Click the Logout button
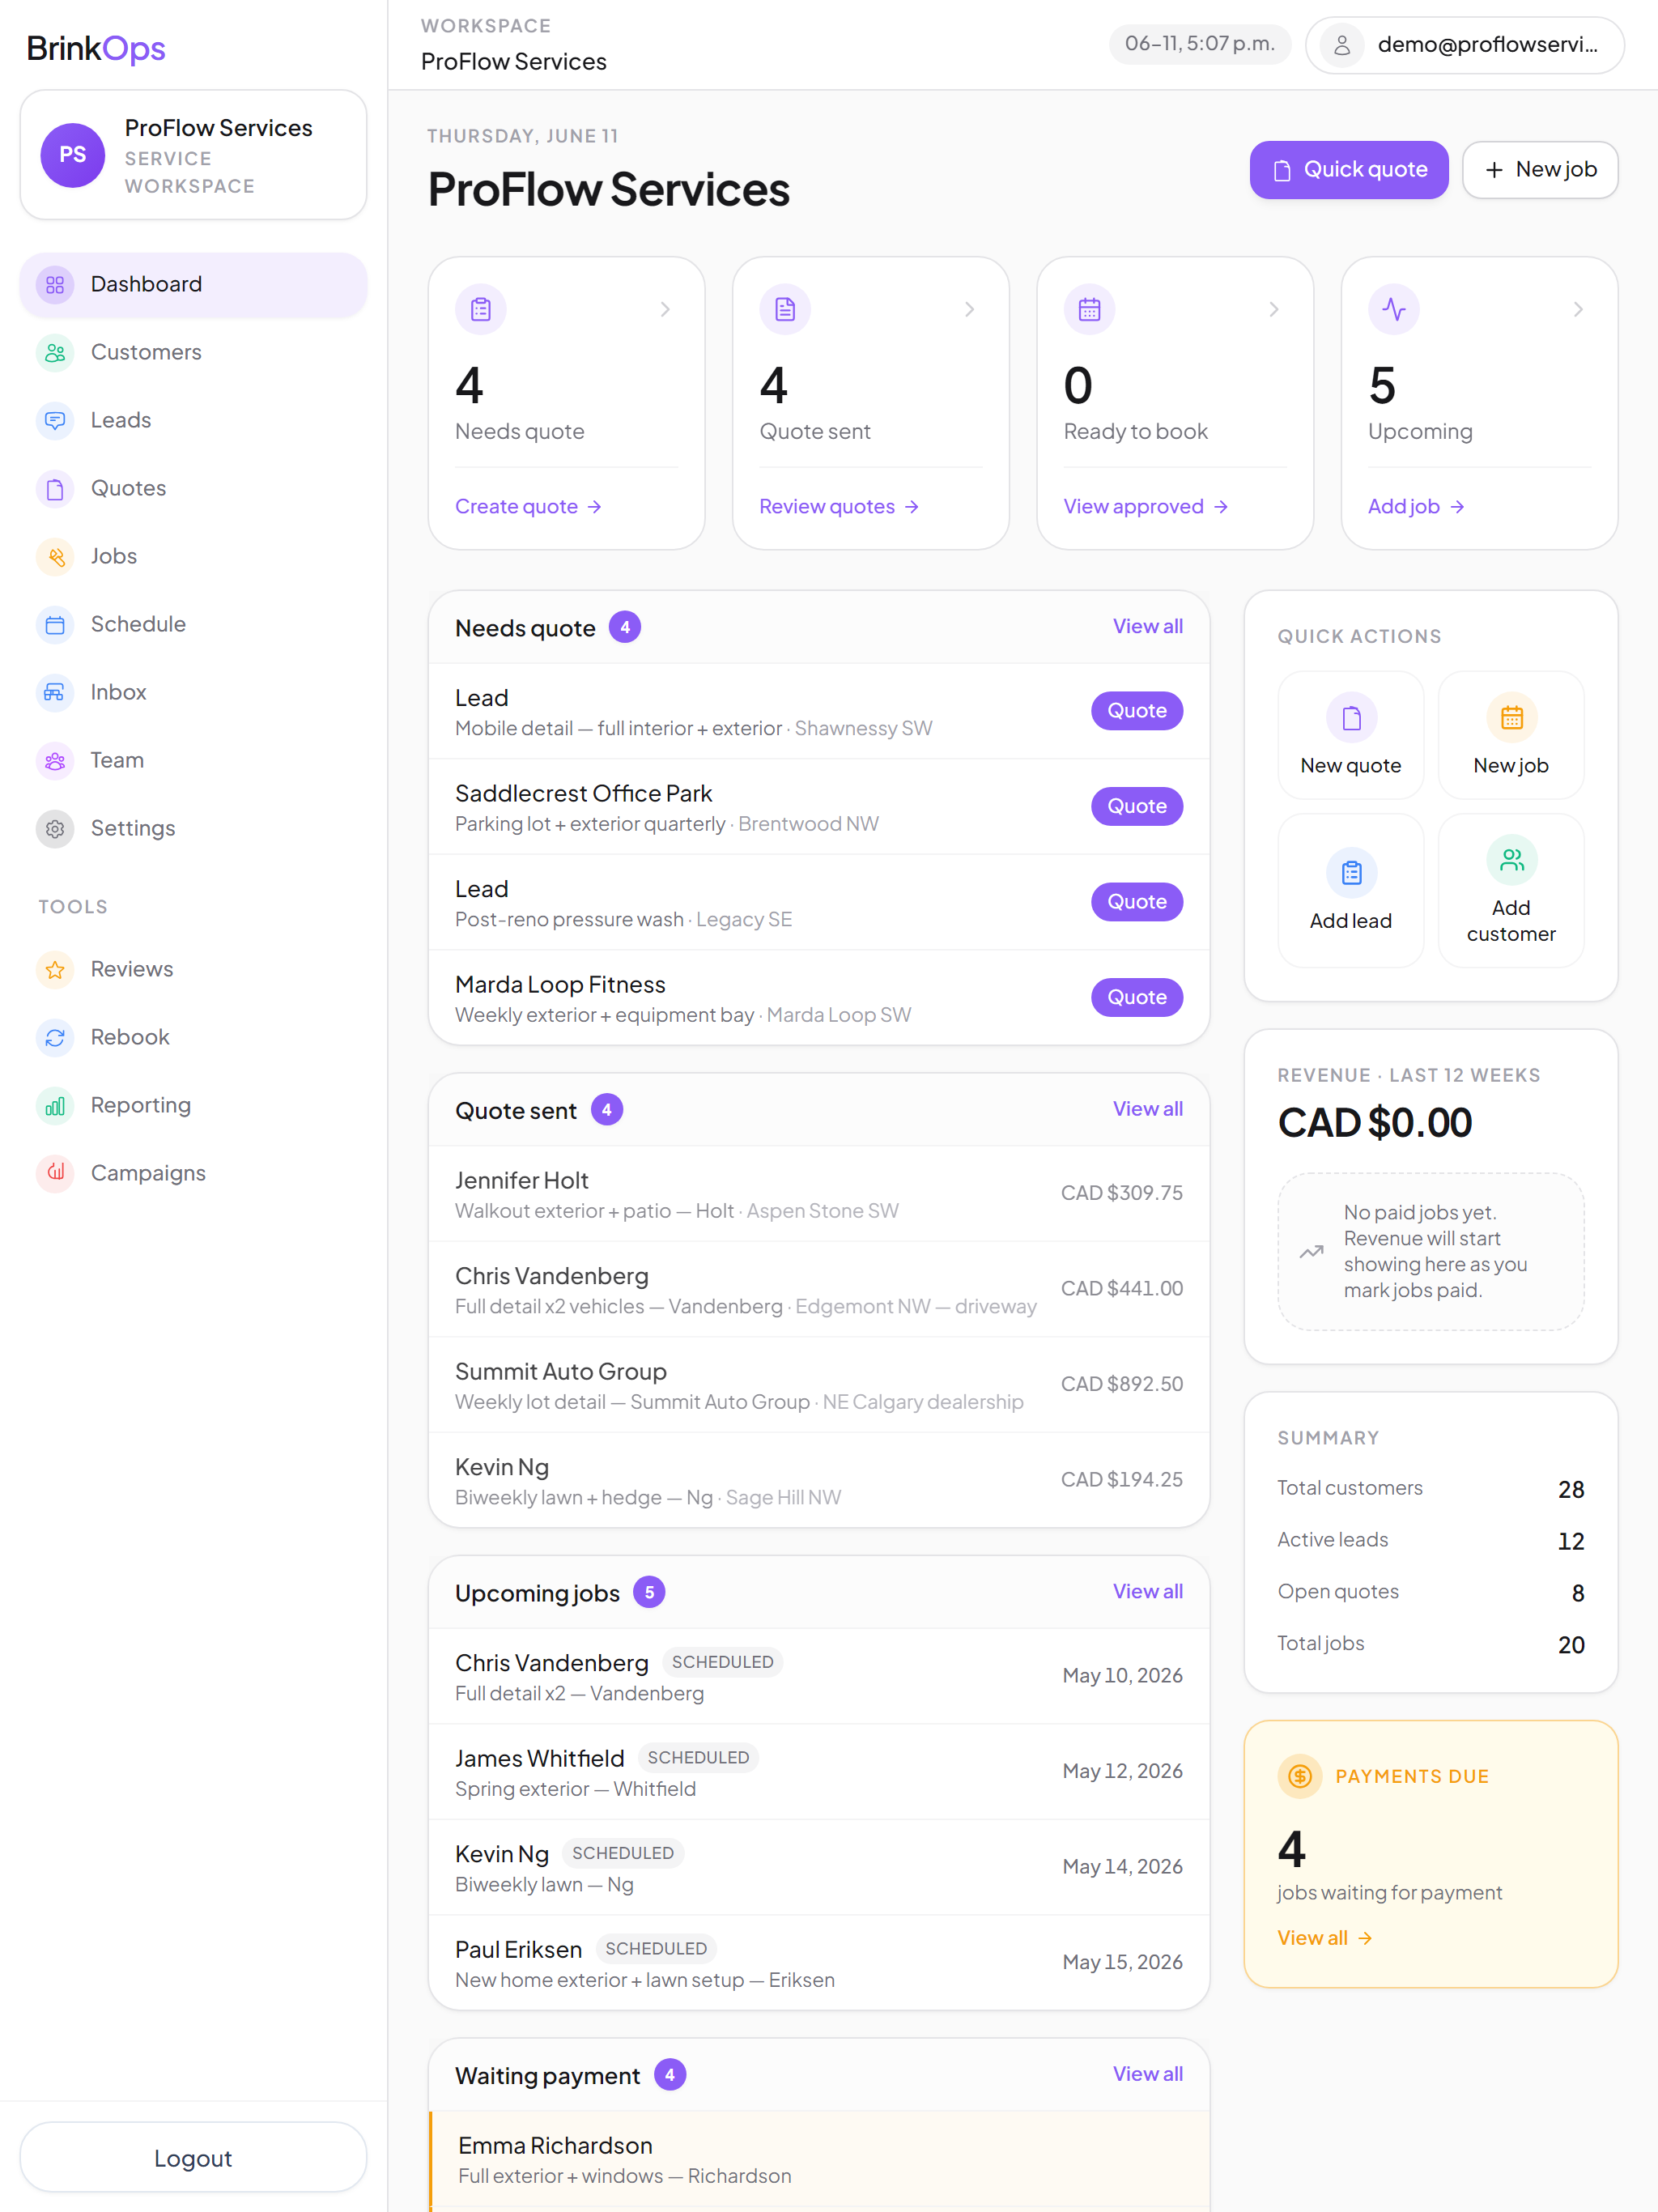The image size is (1658, 2212). [x=193, y=2157]
